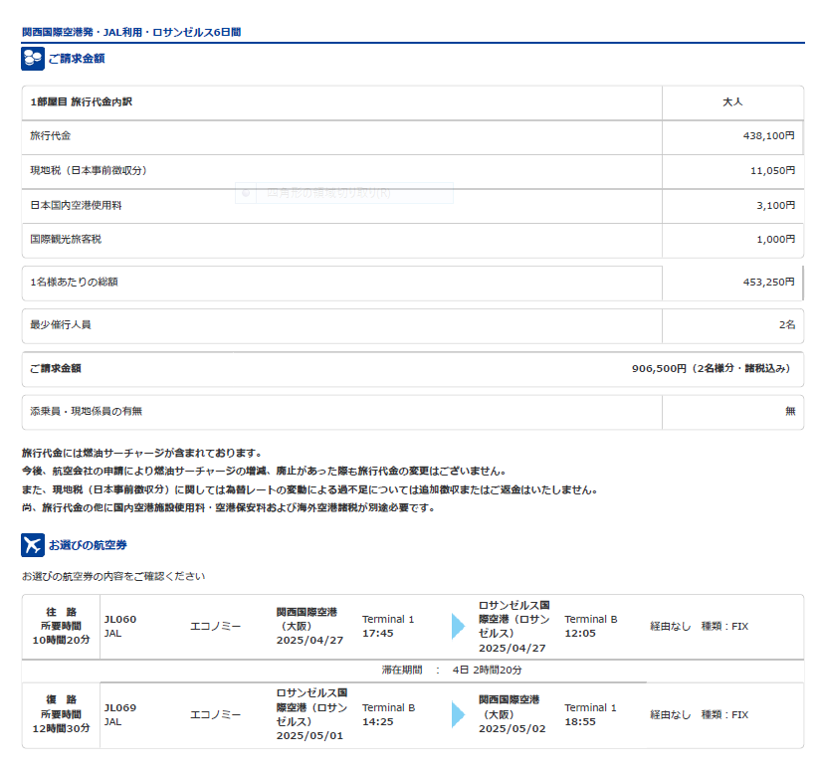Click Terminal B above 14:25

(388, 707)
